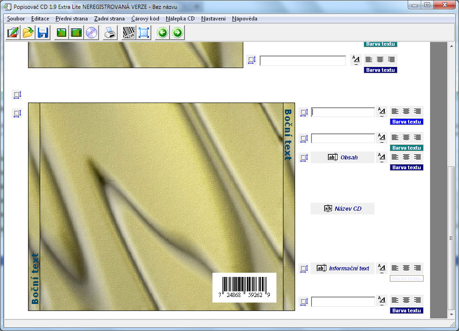Select the barcode image on the cover
459x331 pixels.
click(x=244, y=288)
